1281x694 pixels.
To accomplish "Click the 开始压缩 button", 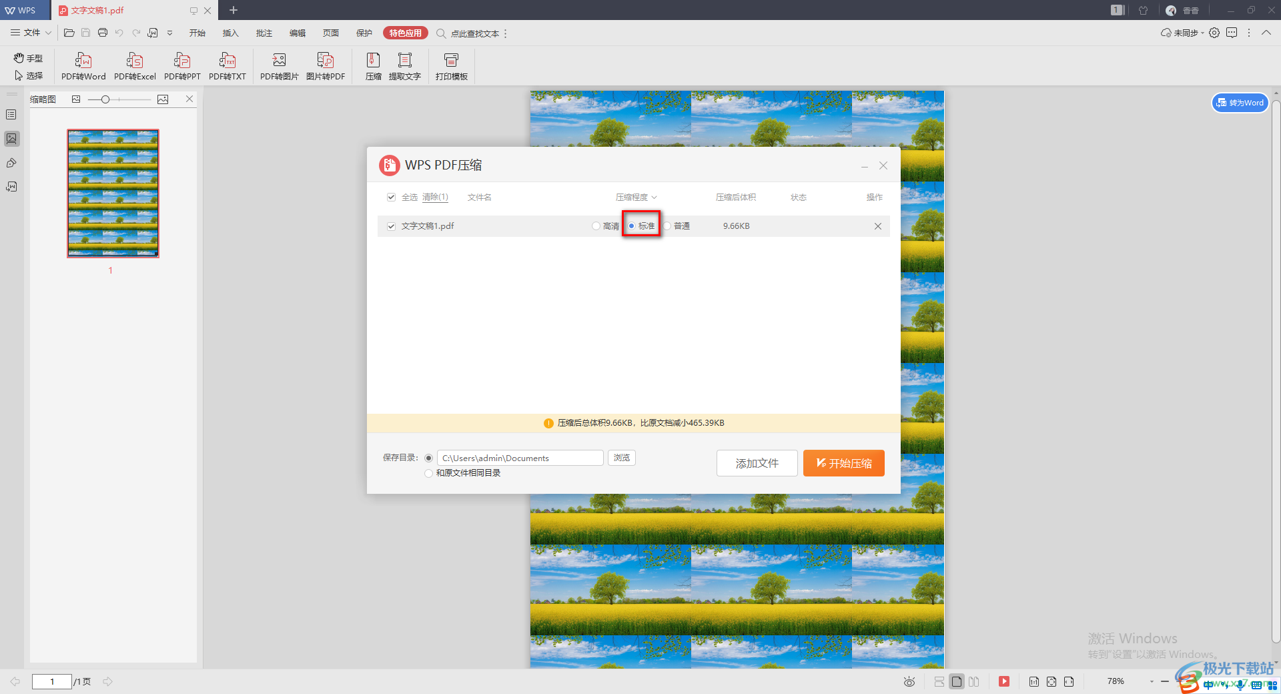I will pyautogui.click(x=844, y=463).
